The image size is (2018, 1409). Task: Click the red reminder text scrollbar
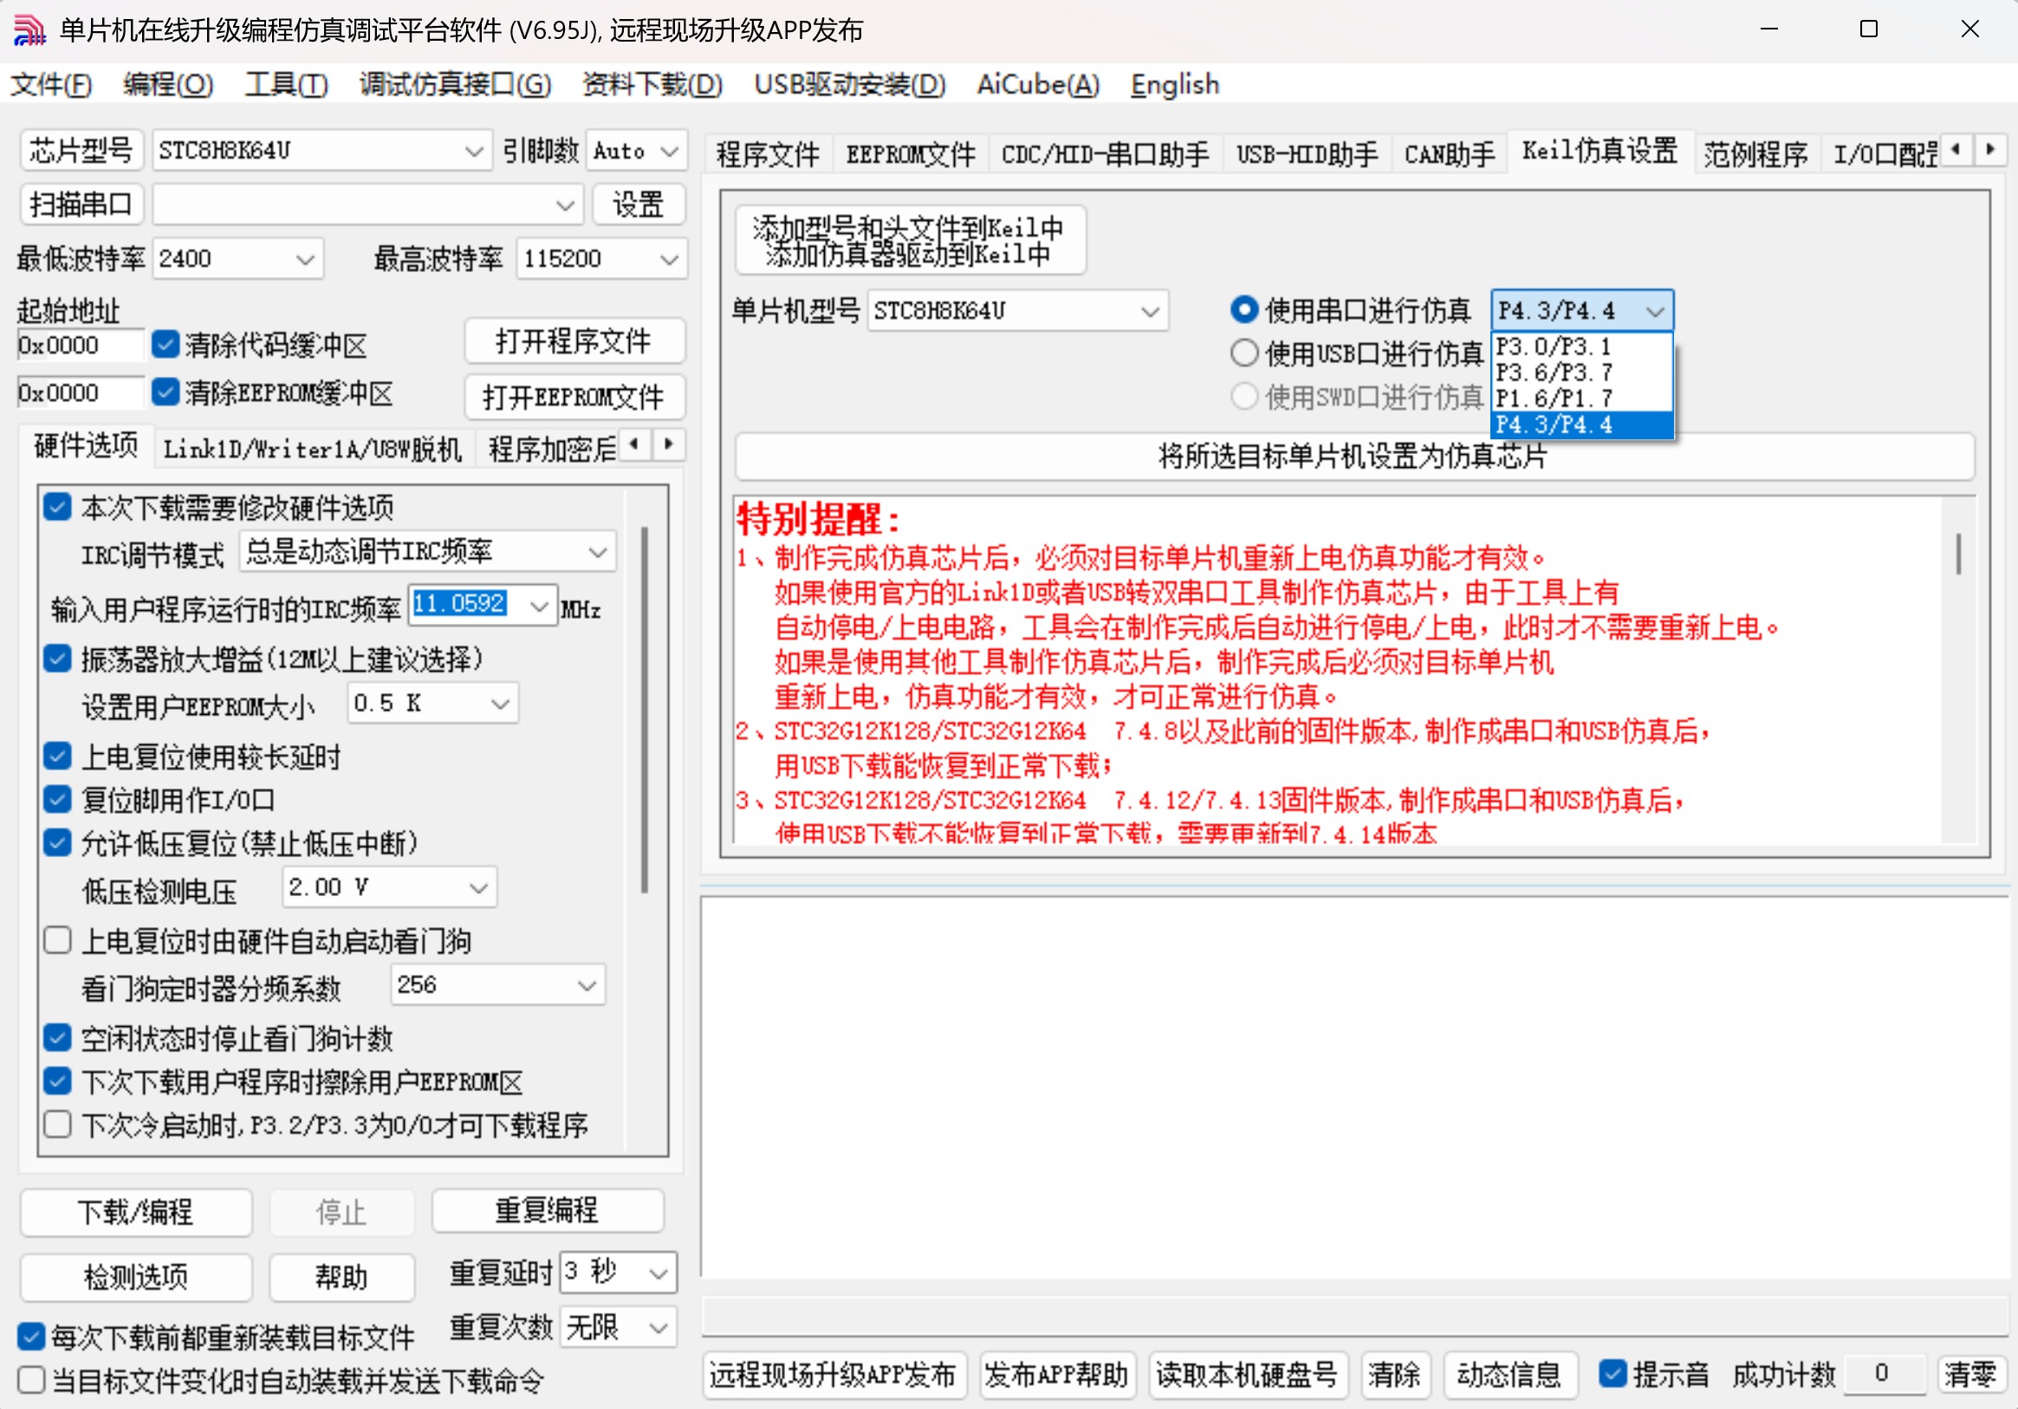click(1958, 553)
